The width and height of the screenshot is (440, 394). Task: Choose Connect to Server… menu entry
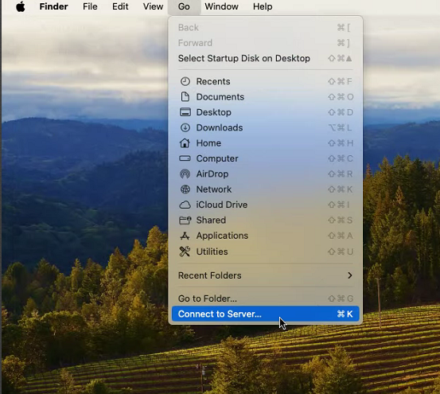pyautogui.click(x=266, y=314)
